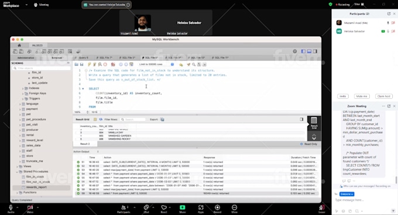Viewport: 398px width, 215px height.
Task: Switch to Administration tab
Action: [x=26, y=58]
